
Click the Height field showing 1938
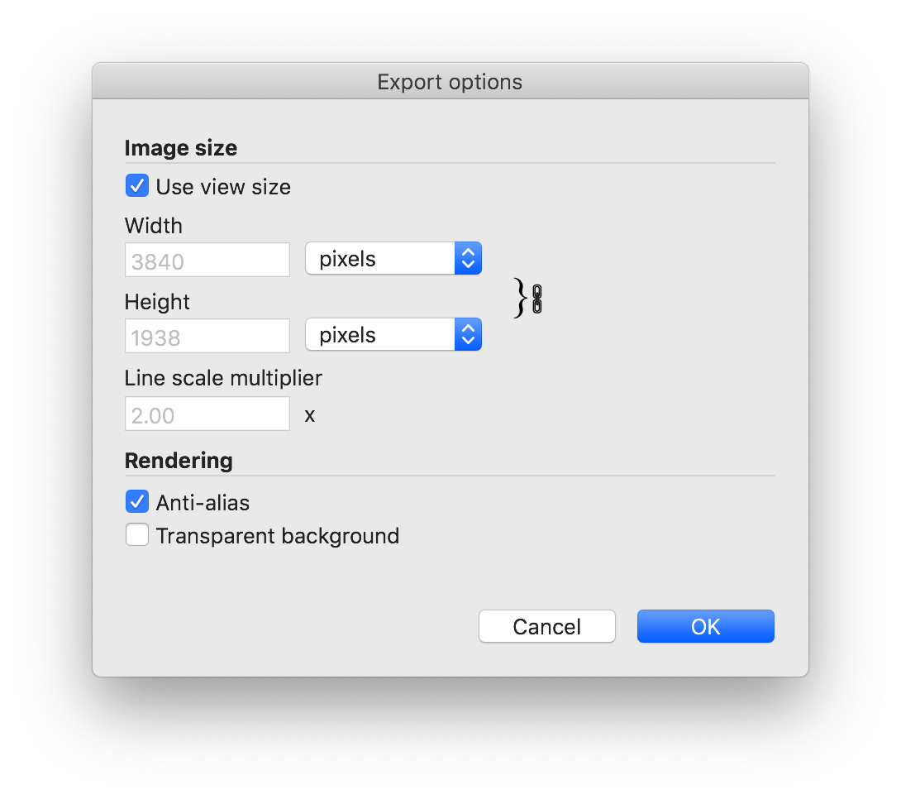(207, 336)
